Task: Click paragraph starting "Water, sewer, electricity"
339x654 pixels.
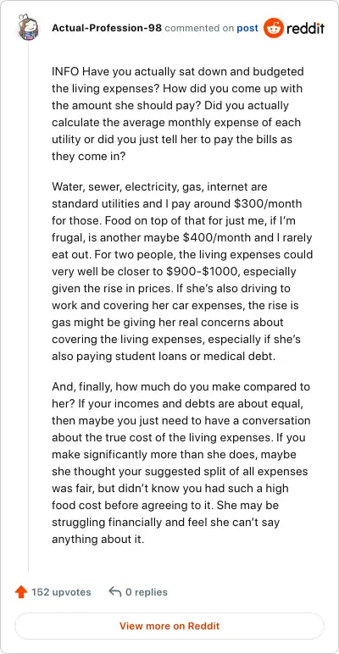Action: [182, 272]
